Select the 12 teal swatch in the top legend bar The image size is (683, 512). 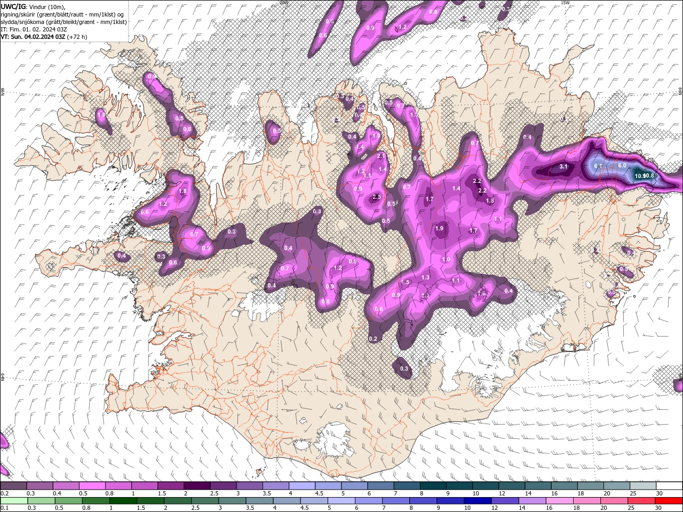(512, 485)
